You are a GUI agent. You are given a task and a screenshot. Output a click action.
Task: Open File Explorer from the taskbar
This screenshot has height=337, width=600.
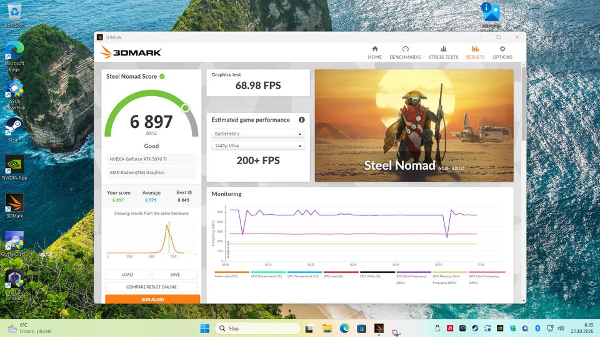pyautogui.click(x=327, y=328)
